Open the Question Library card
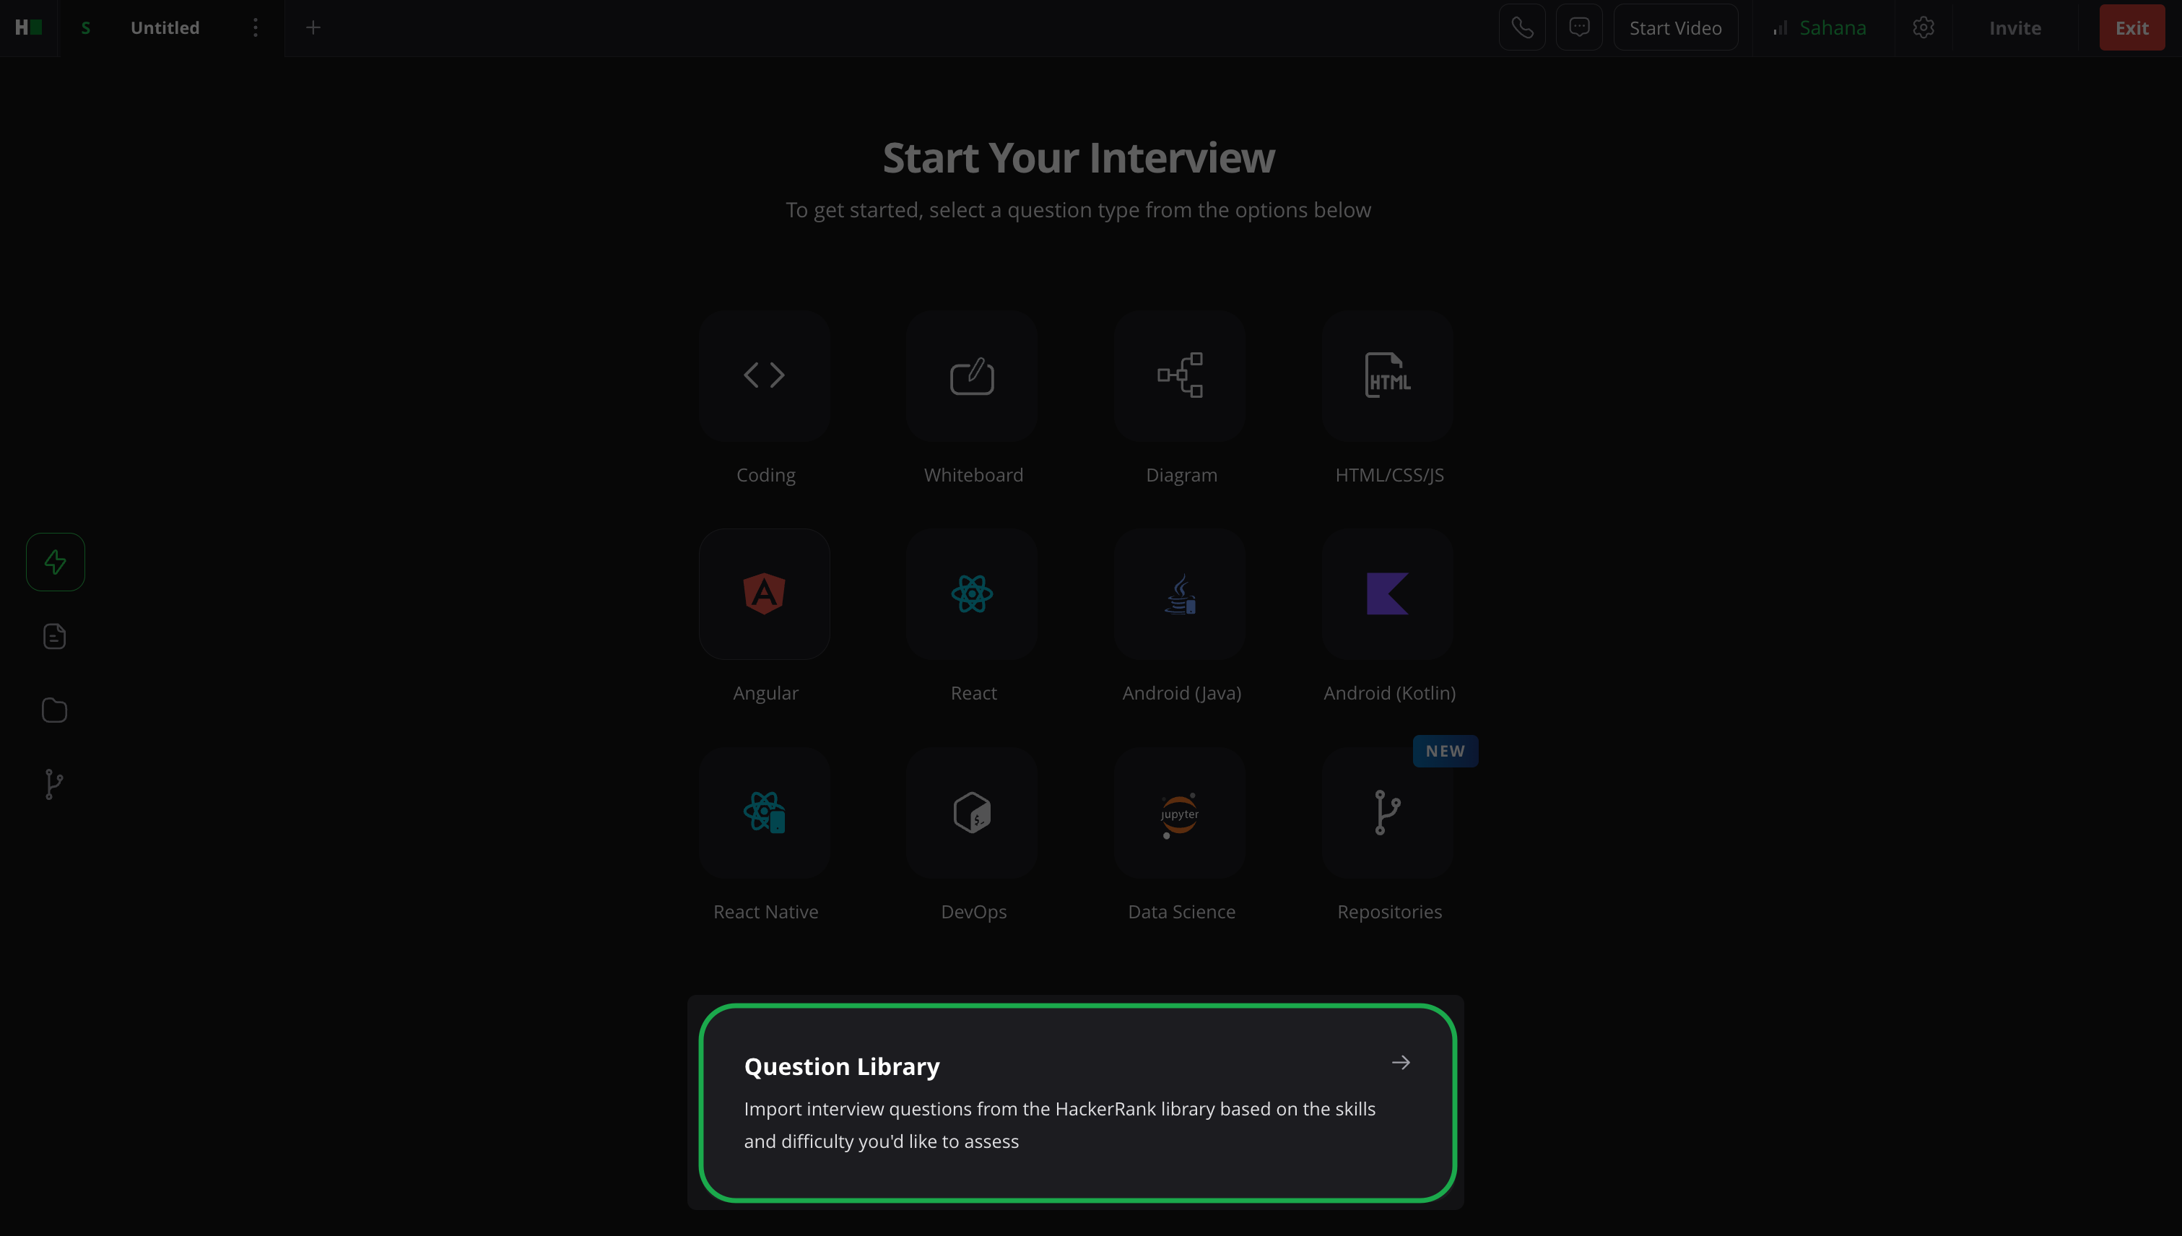This screenshot has height=1236, width=2182. coord(1077,1102)
